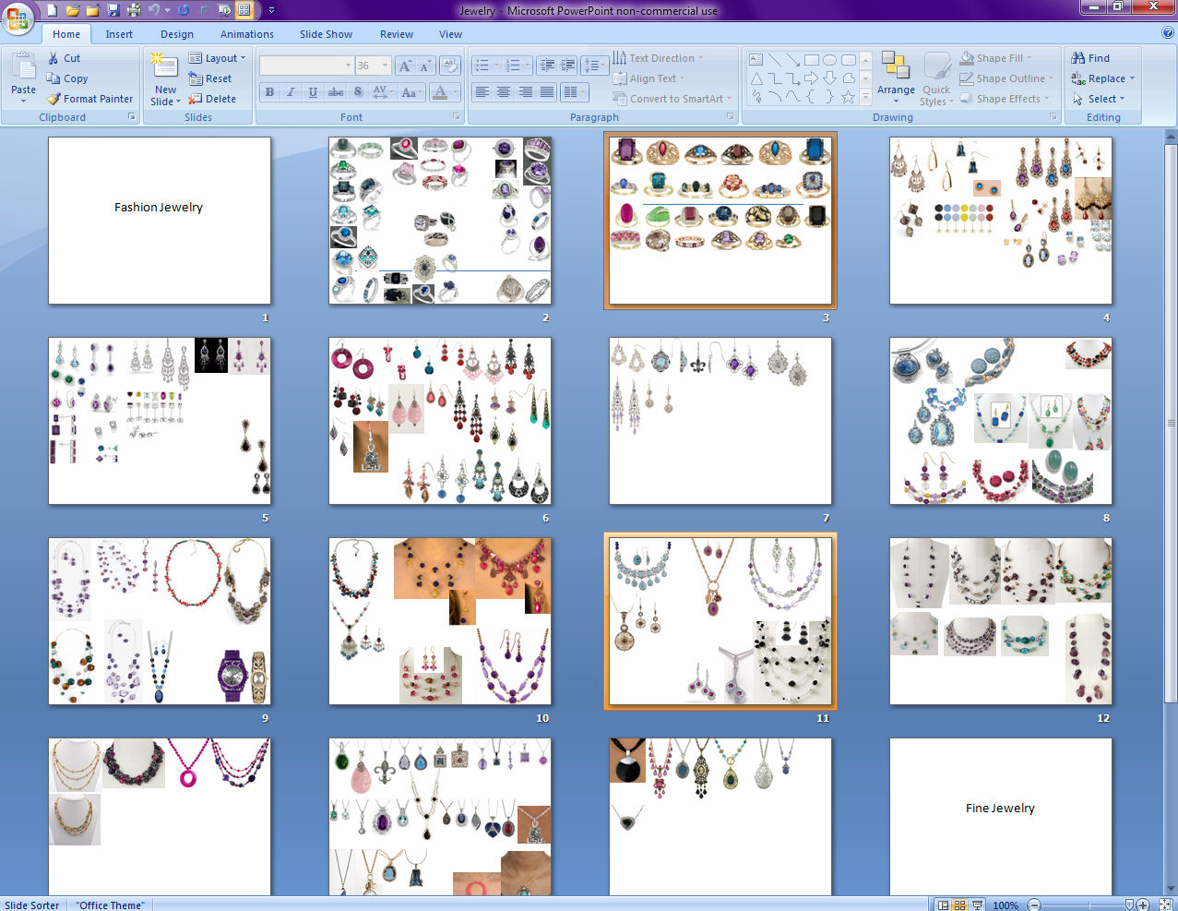
Task: Click the Arrange icon in Drawing
Action: click(x=895, y=66)
